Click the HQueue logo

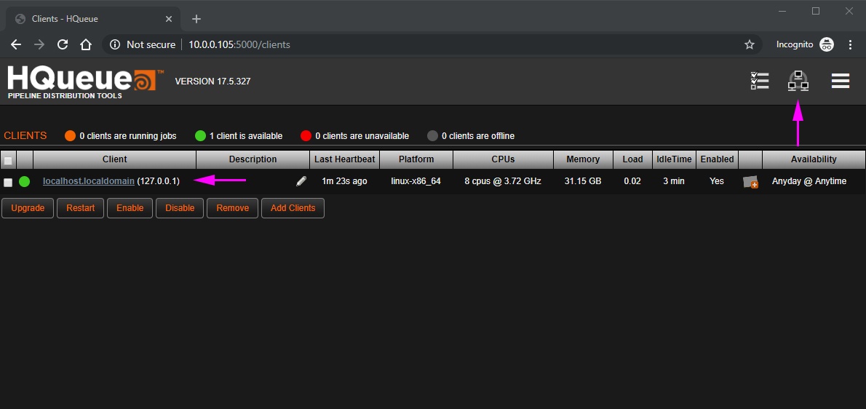86,83
